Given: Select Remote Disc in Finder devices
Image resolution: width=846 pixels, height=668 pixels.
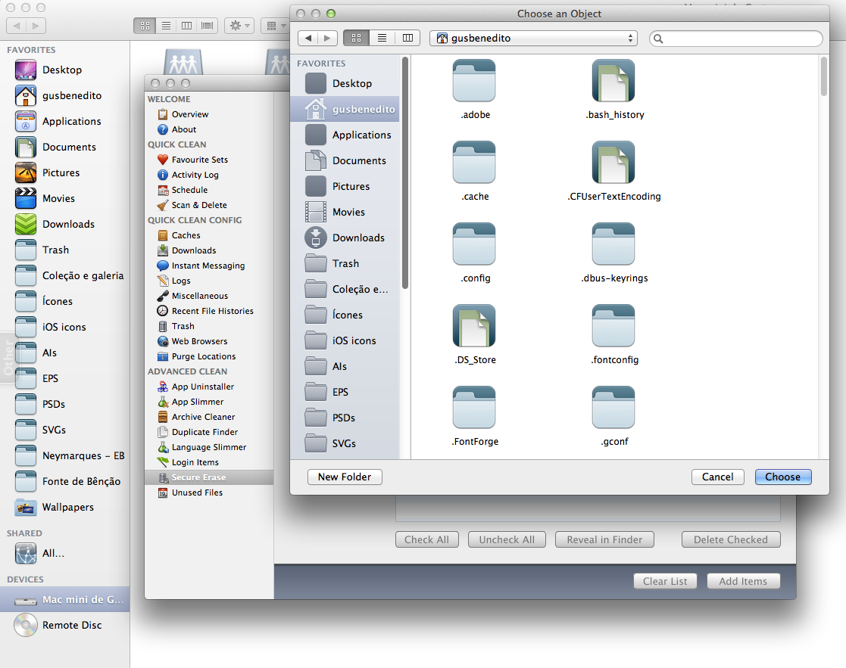Looking at the screenshot, I should (64, 626).
